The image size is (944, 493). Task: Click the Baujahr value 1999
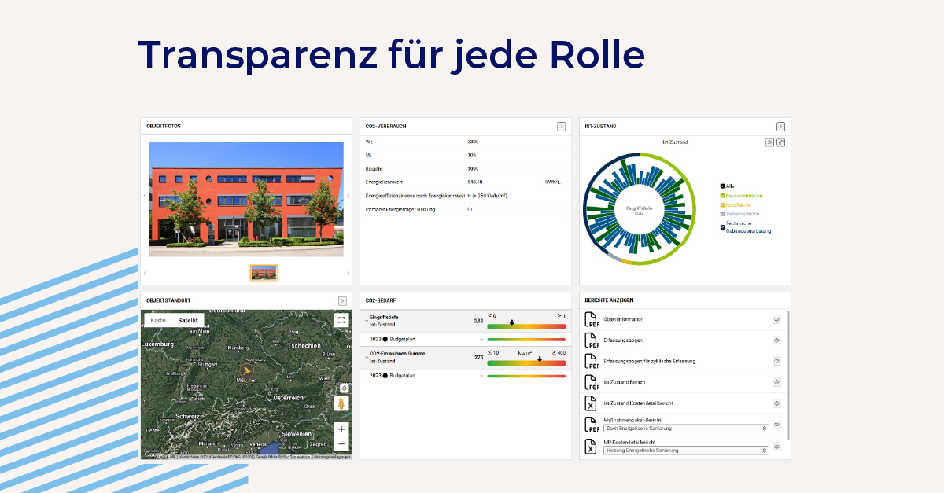pyautogui.click(x=473, y=168)
